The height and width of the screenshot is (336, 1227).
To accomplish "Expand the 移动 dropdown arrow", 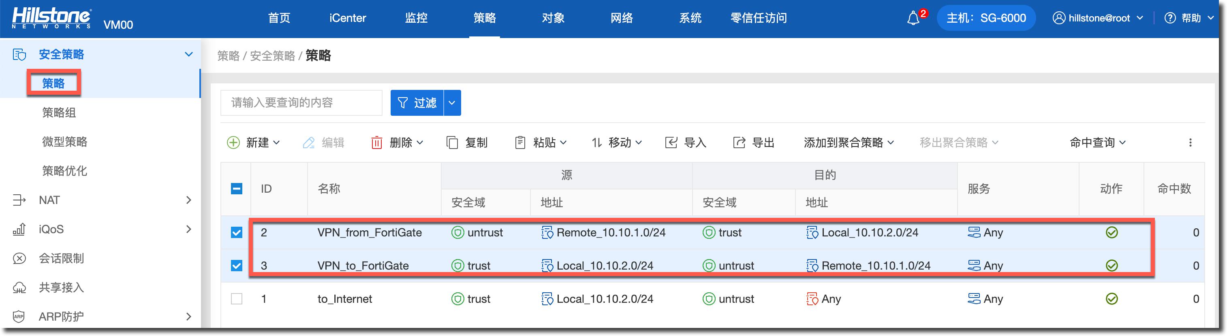I will [x=639, y=142].
